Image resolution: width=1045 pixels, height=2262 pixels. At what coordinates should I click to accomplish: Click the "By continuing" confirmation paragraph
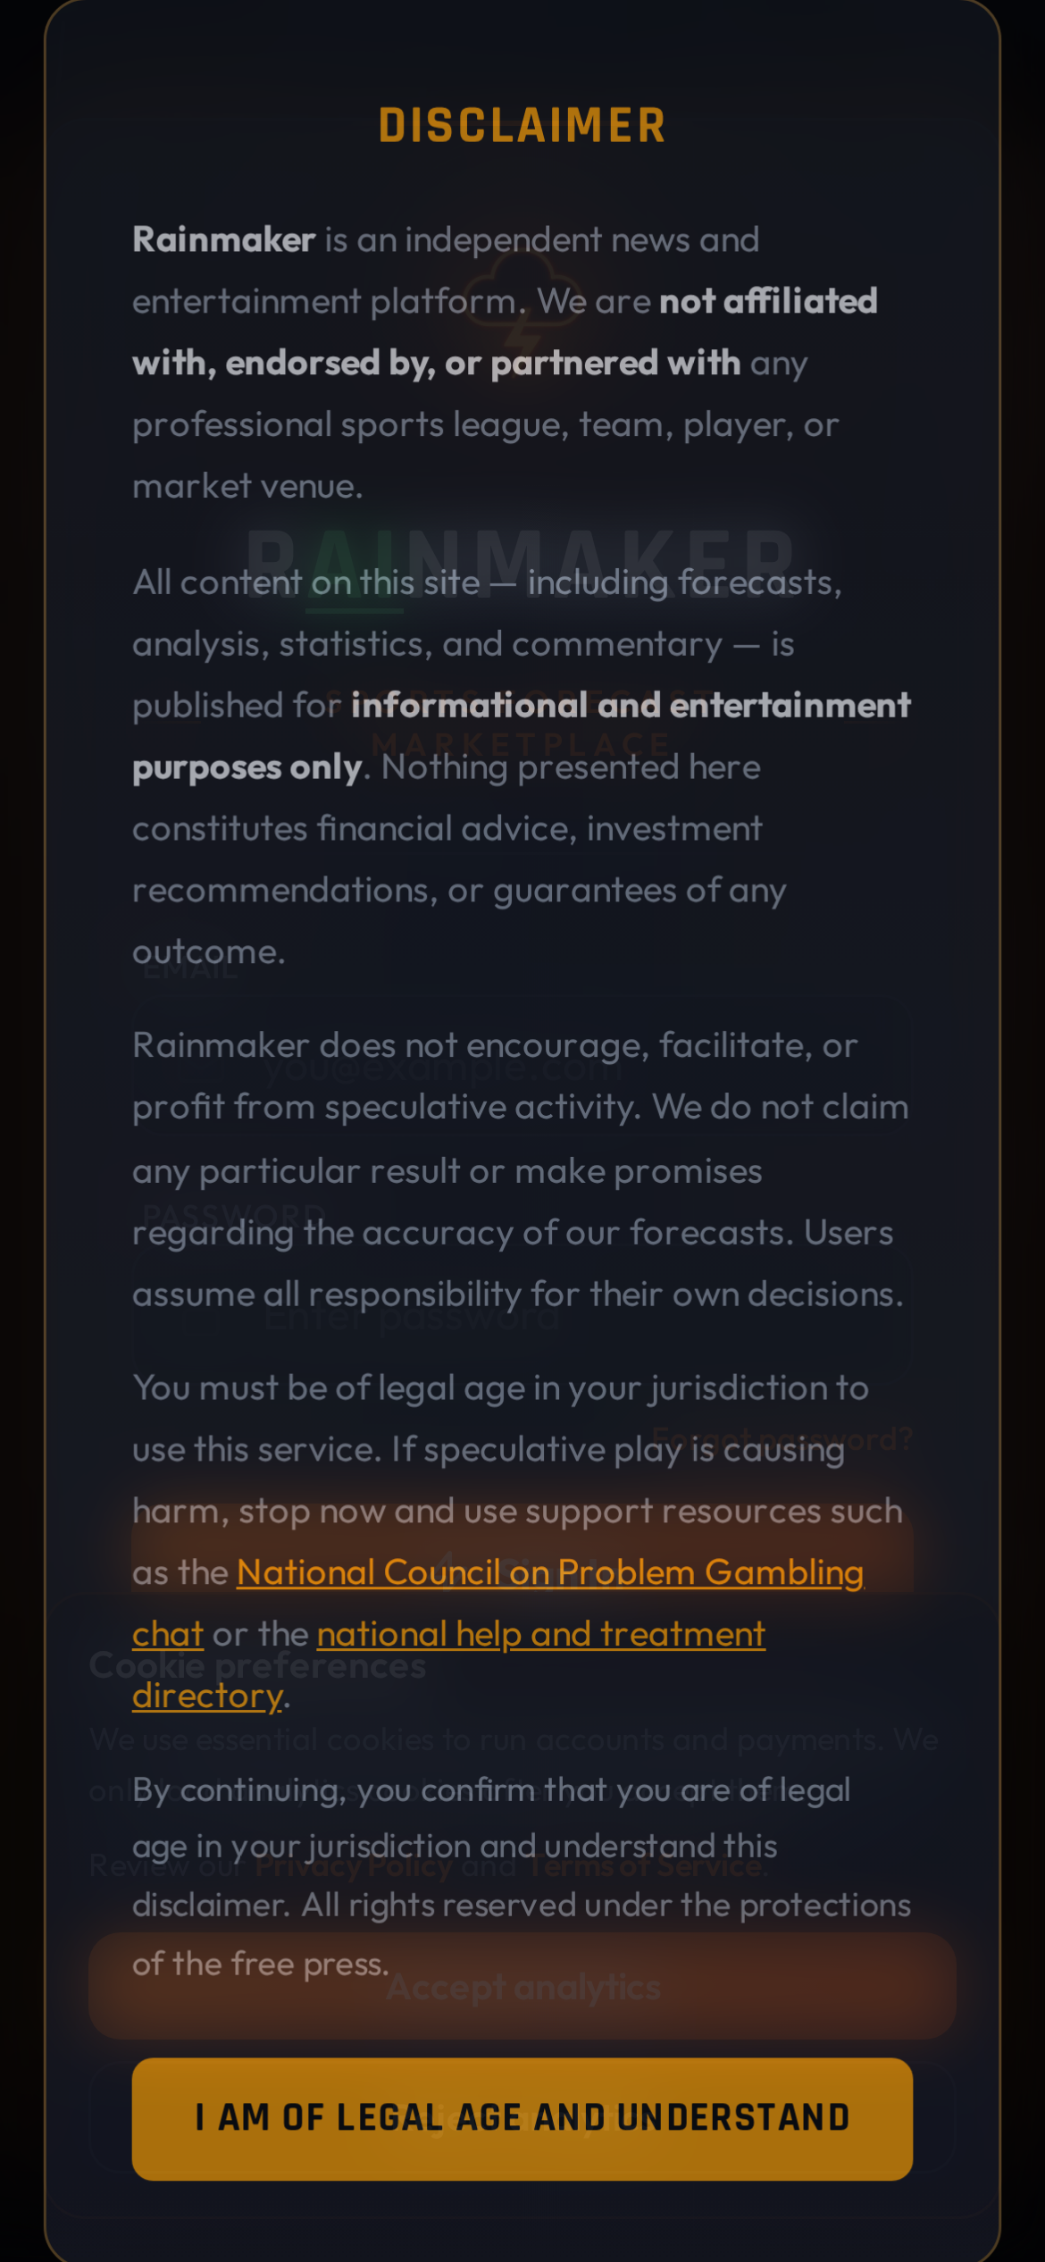coord(522,1876)
